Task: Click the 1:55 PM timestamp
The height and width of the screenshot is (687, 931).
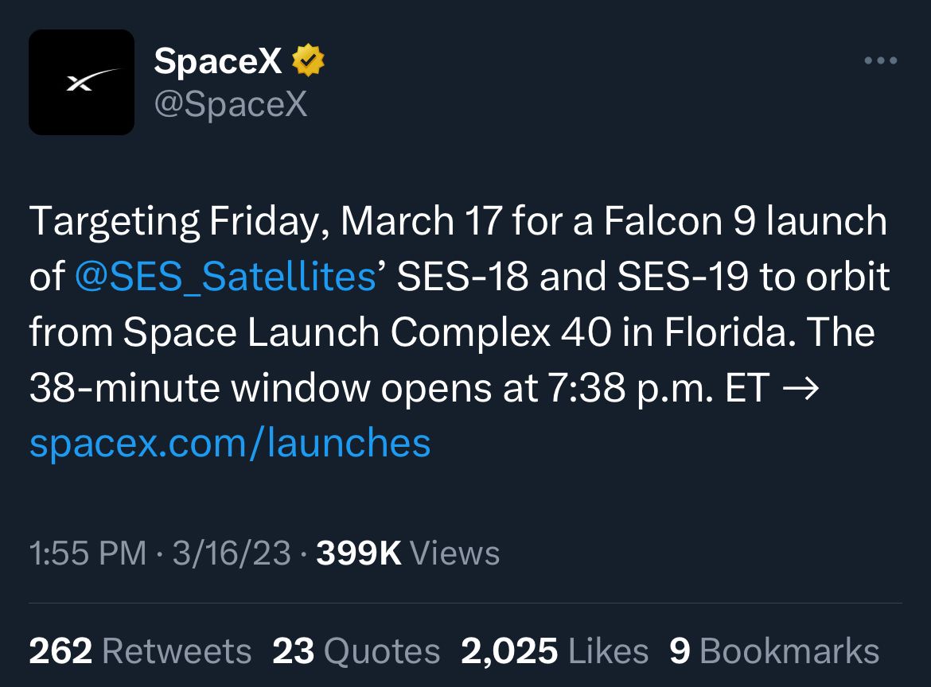Action: point(88,553)
